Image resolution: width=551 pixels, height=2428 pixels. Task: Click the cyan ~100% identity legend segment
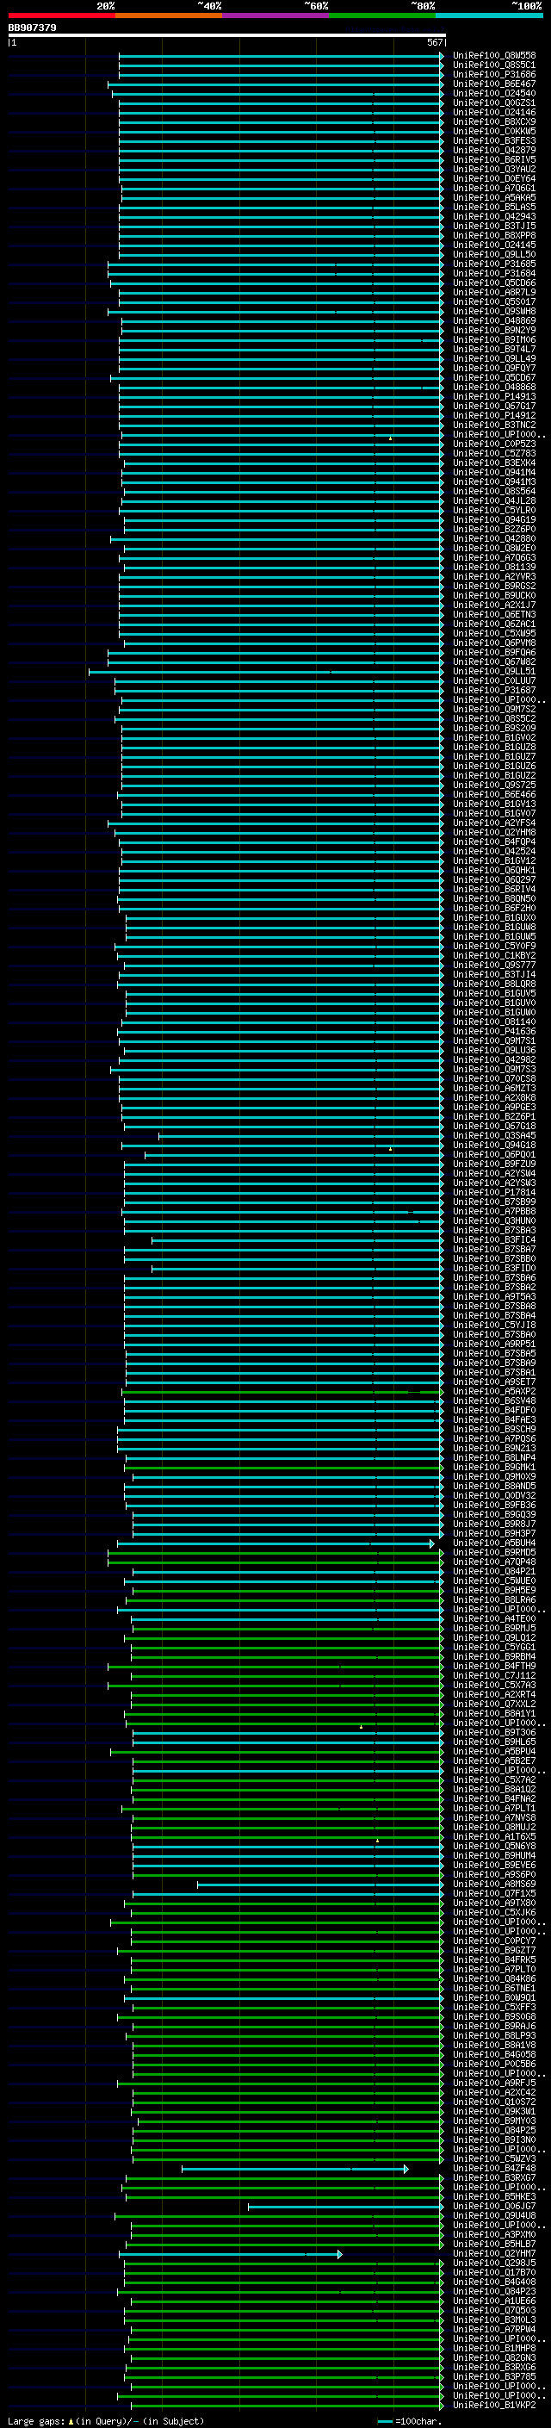489,16
